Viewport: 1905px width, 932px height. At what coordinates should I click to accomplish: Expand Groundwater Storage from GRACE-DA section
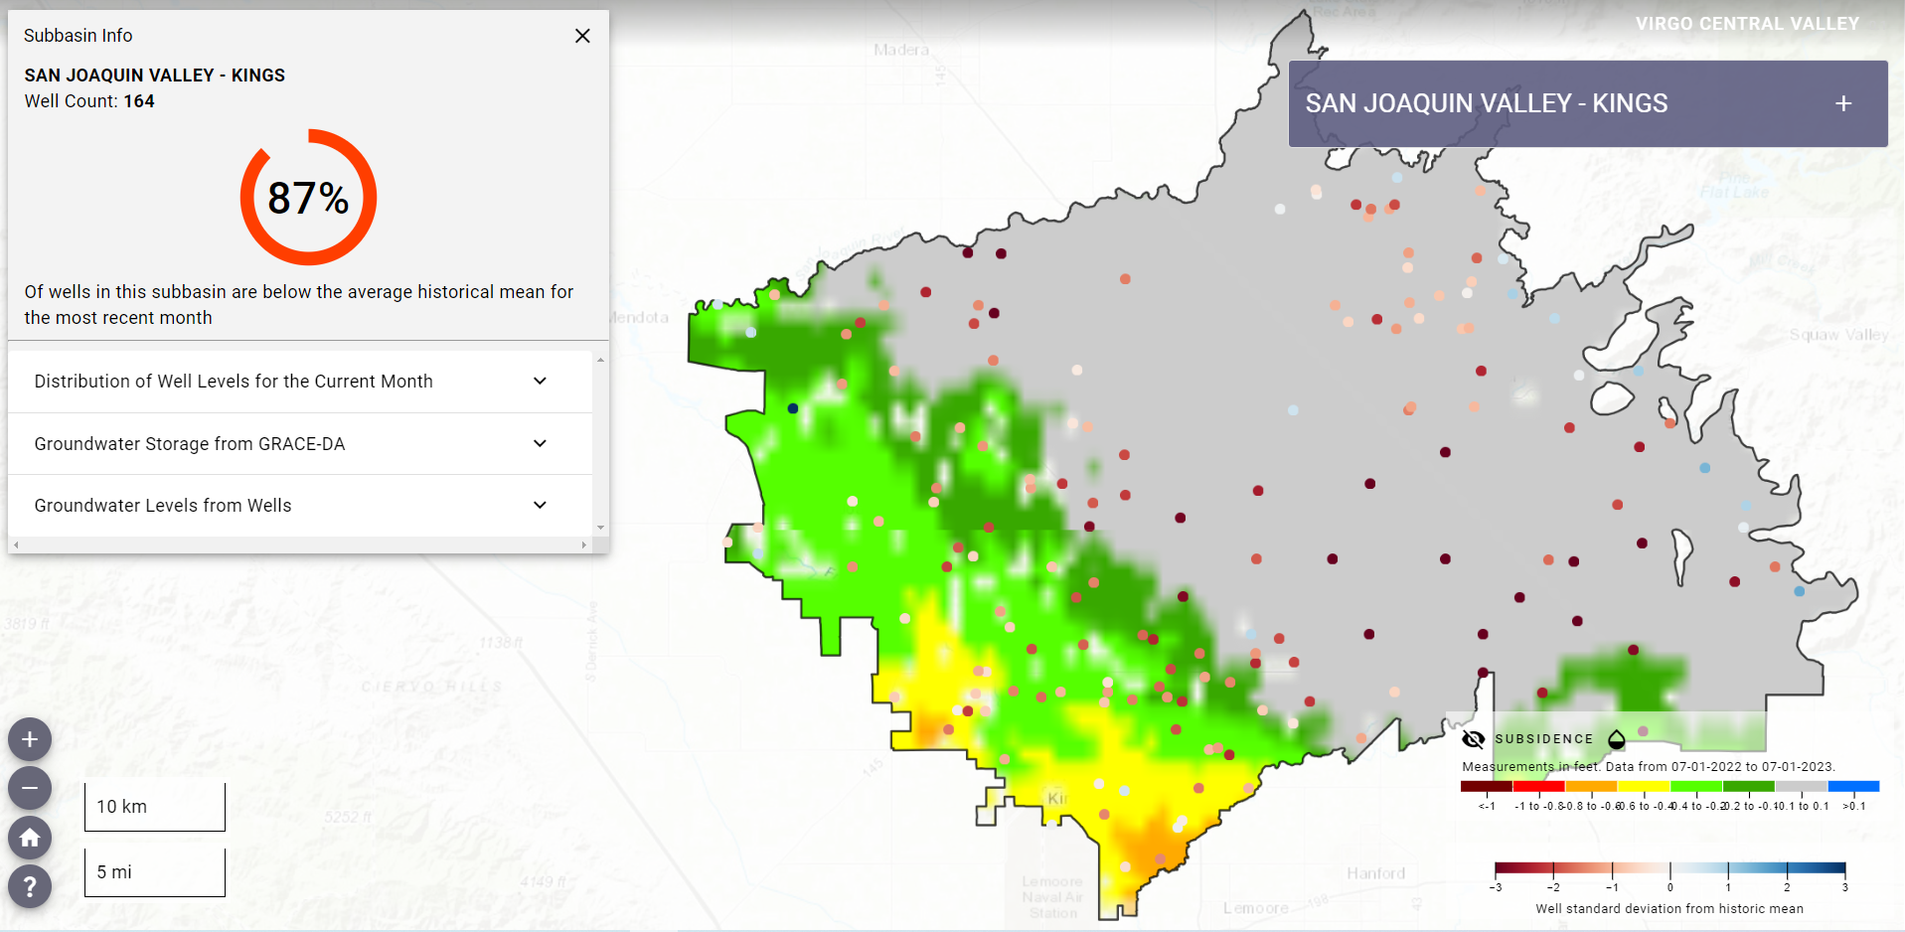point(300,444)
